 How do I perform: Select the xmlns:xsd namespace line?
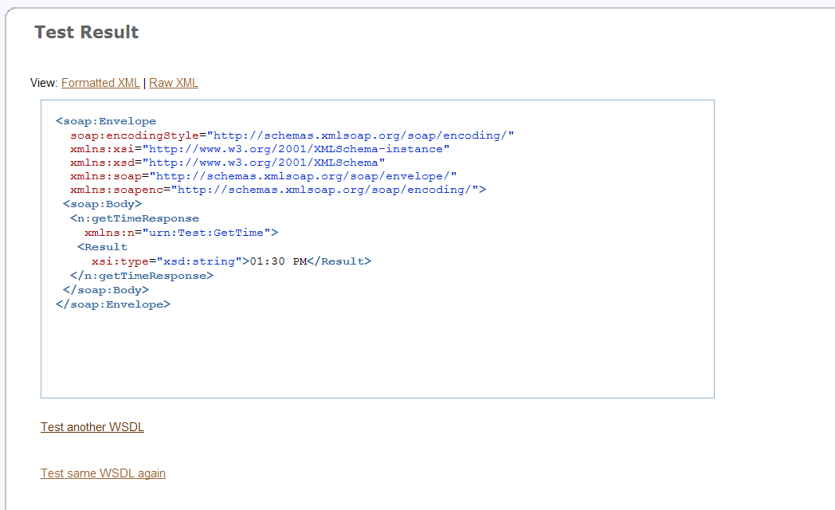point(227,163)
